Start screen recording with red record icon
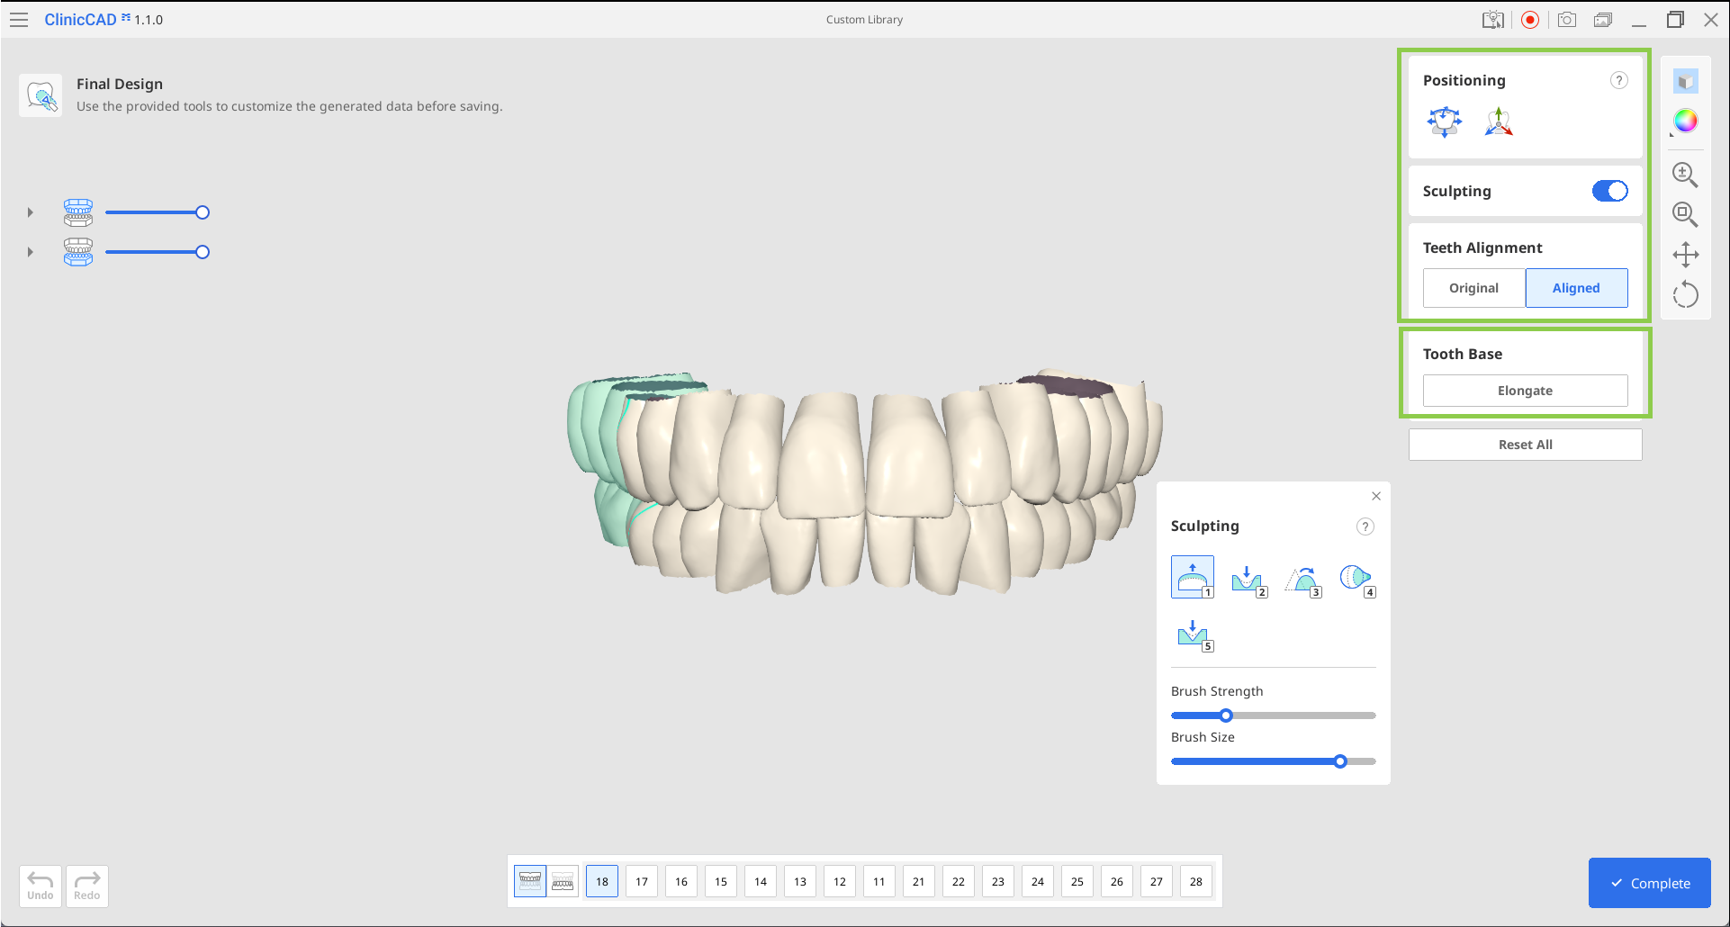Viewport: 1730px width, 927px height. click(x=1530, y=20)
